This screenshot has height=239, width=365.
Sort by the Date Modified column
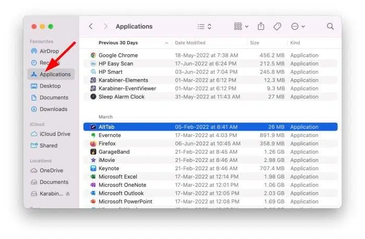tap(190, 43)
